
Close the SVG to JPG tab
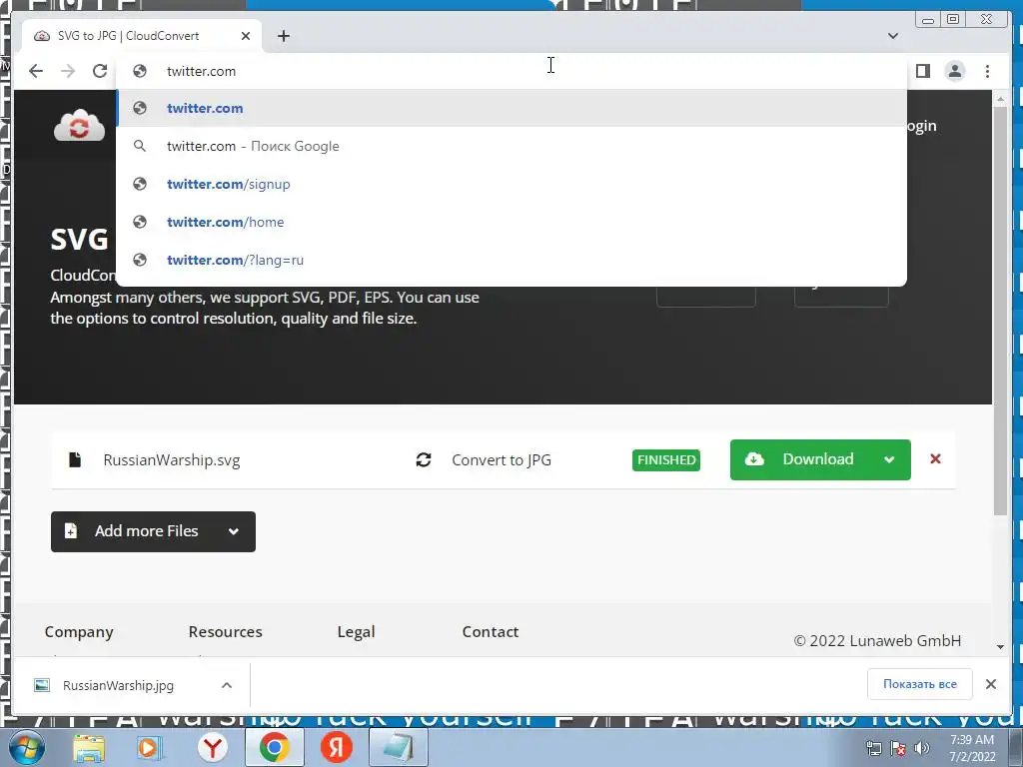(246, 36)
